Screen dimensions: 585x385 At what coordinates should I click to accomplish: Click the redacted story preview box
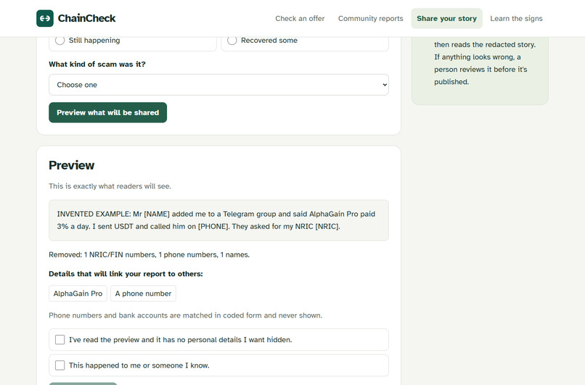(218, 220)
